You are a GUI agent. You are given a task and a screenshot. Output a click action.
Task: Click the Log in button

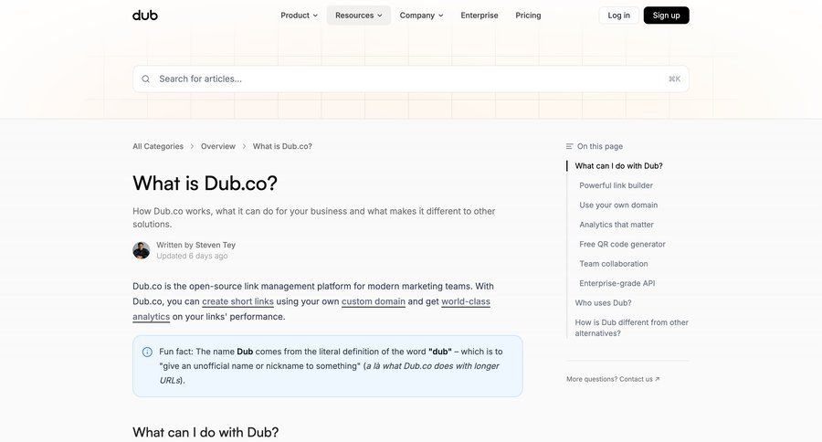coord(618,16)
